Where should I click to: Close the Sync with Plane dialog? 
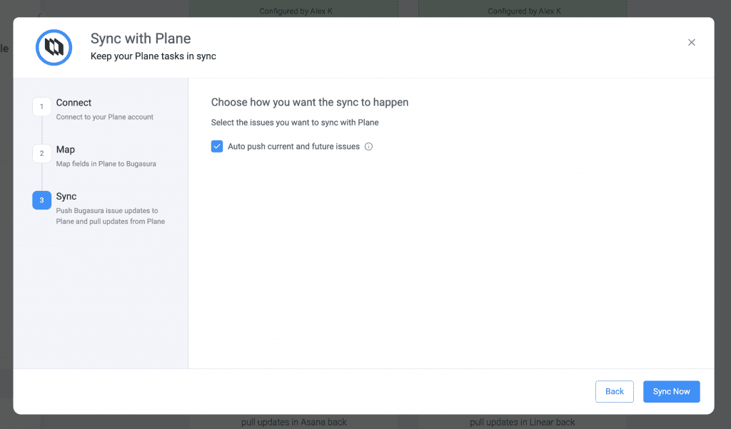(x=691, y=42)
